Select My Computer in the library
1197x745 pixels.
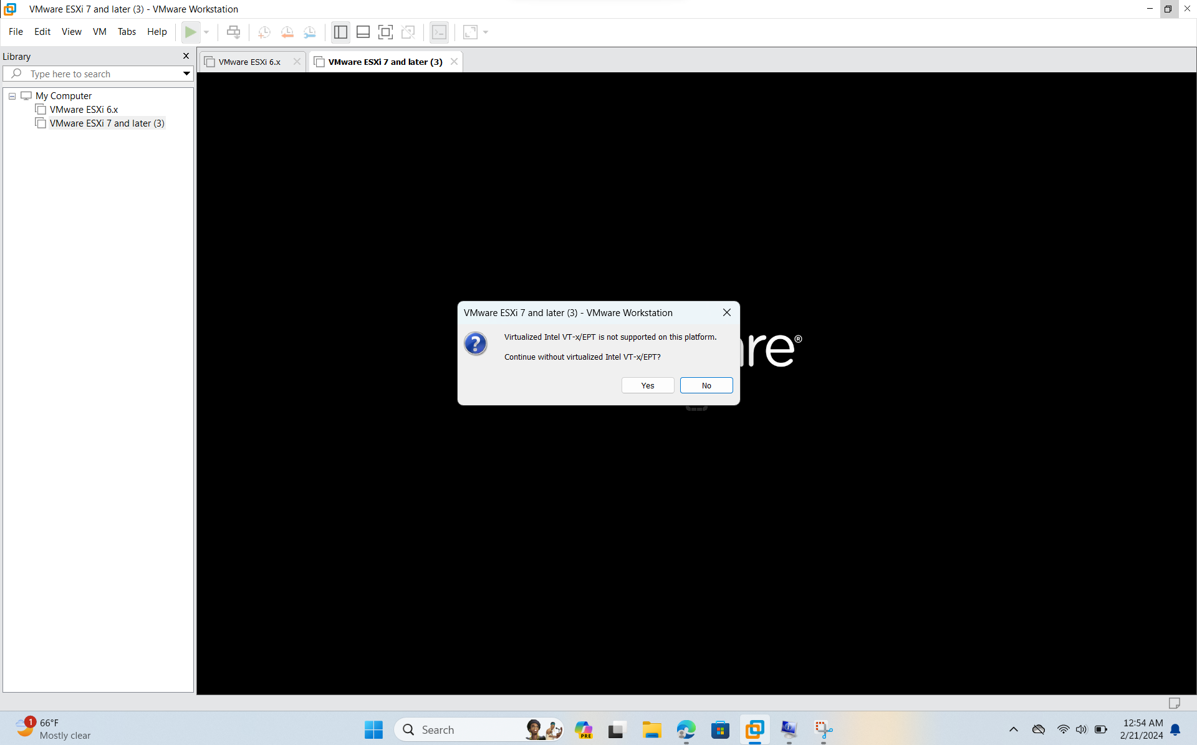63,96
